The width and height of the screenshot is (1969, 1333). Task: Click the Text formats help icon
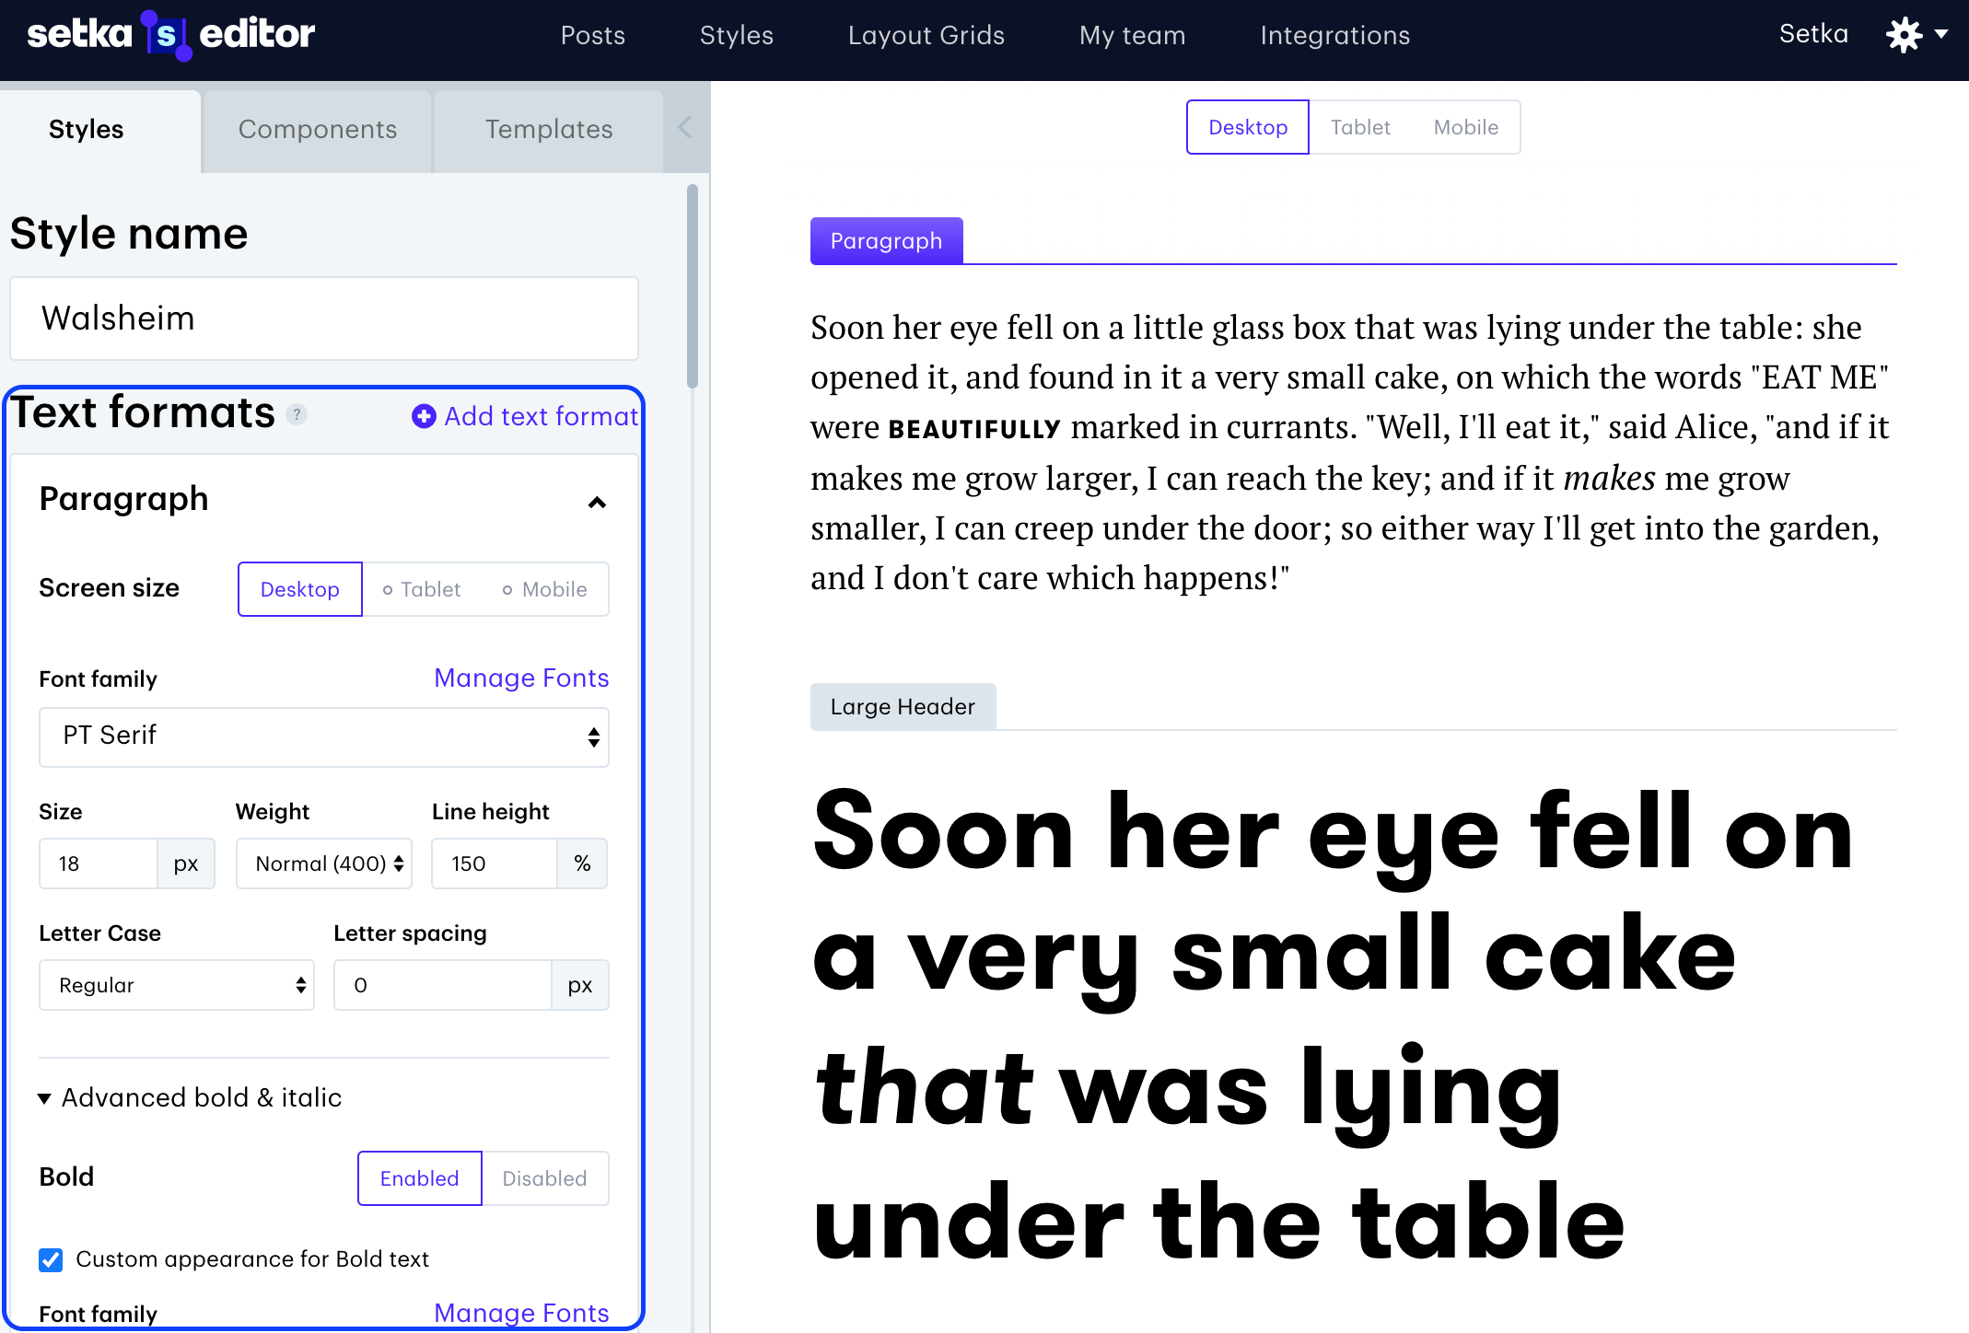click(x=297, y=415)
